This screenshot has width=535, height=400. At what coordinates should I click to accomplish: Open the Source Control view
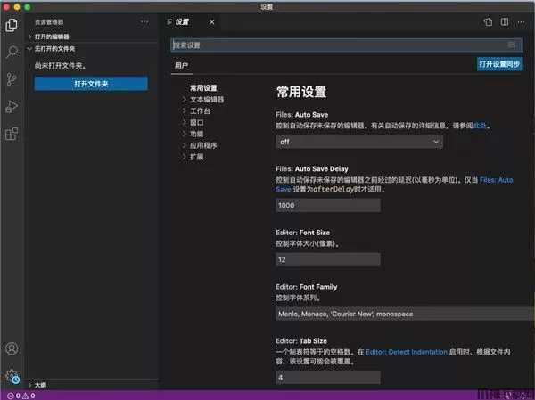[x=12, y=79]
